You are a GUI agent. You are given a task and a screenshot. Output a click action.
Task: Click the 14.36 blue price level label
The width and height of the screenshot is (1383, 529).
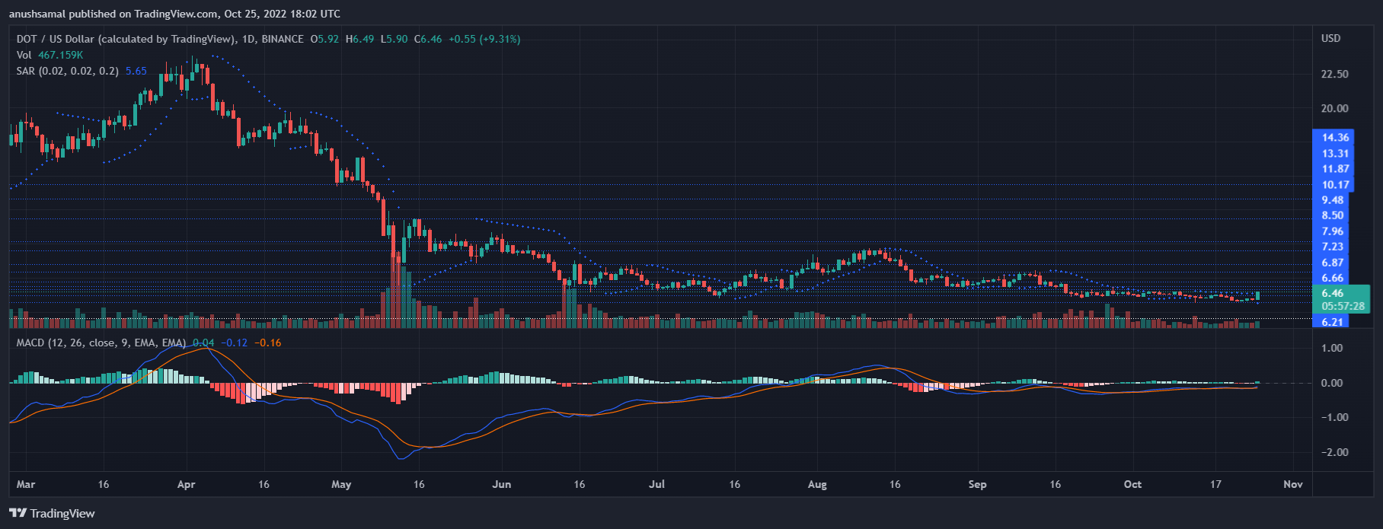tap(1335, 138)
